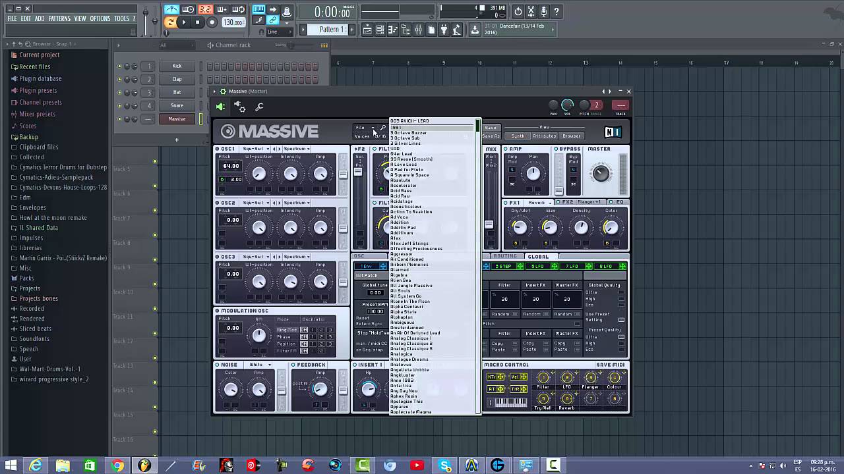This screenshot has height=474, width=844.
Task: Open the Noise type White dropdown
Action: point(259,365)
